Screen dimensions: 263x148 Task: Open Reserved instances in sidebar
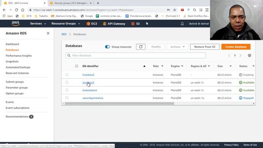point(17,73)
